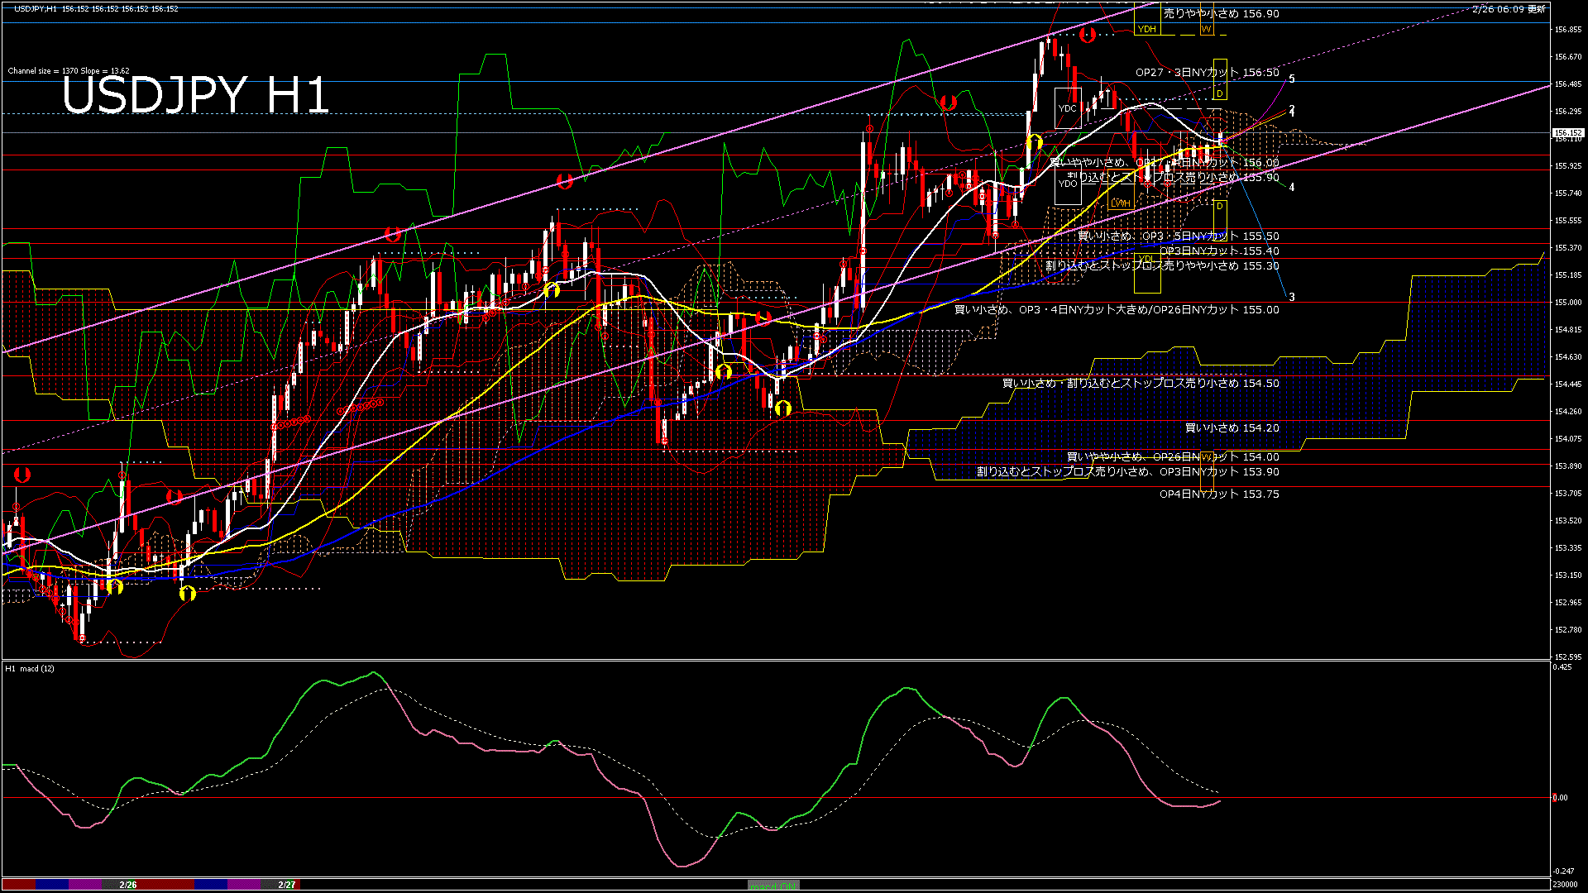This screenshot has width=1588, height=893.
Task: Click the orange W box beside YDH
Action: [1207, 29]
